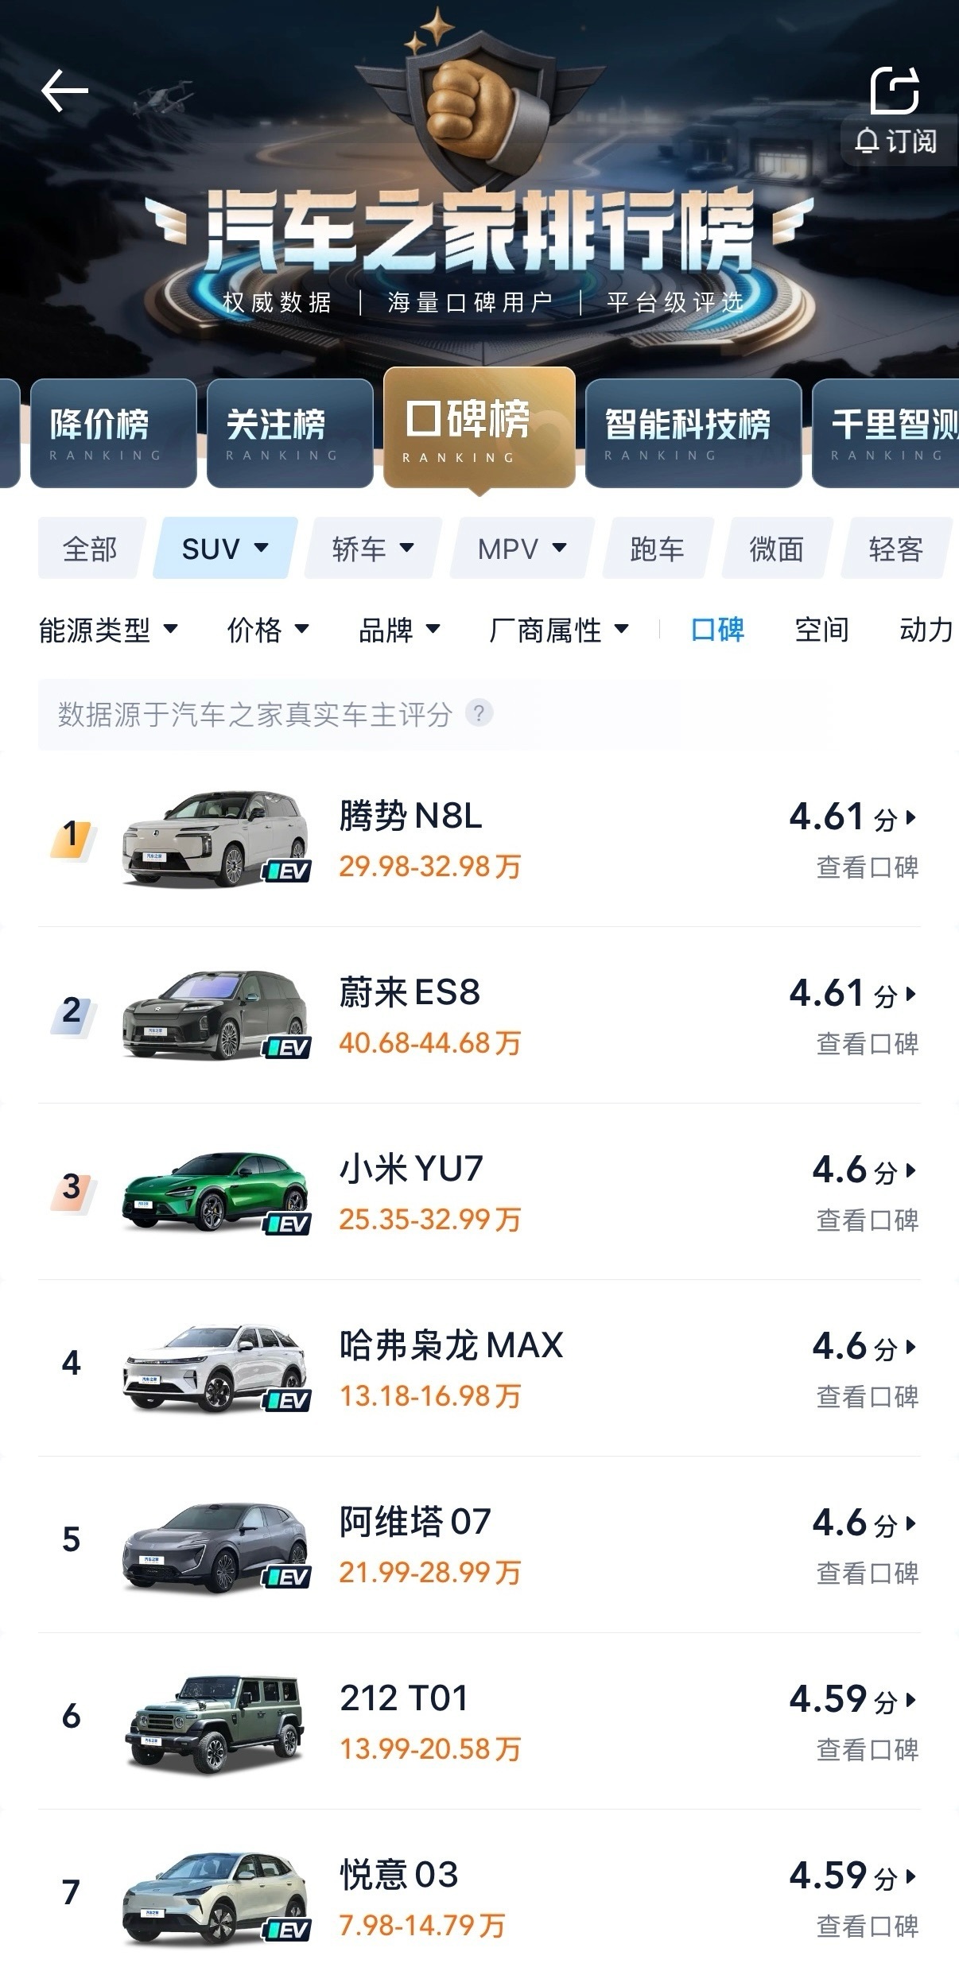Viewport: 959px width, 1975px height.
Task: Select the 跑车 category chip
Action: pos(657,549)
